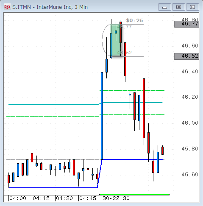
Task: Click the 04:15 time axis marker
Action: coord(41,198)
